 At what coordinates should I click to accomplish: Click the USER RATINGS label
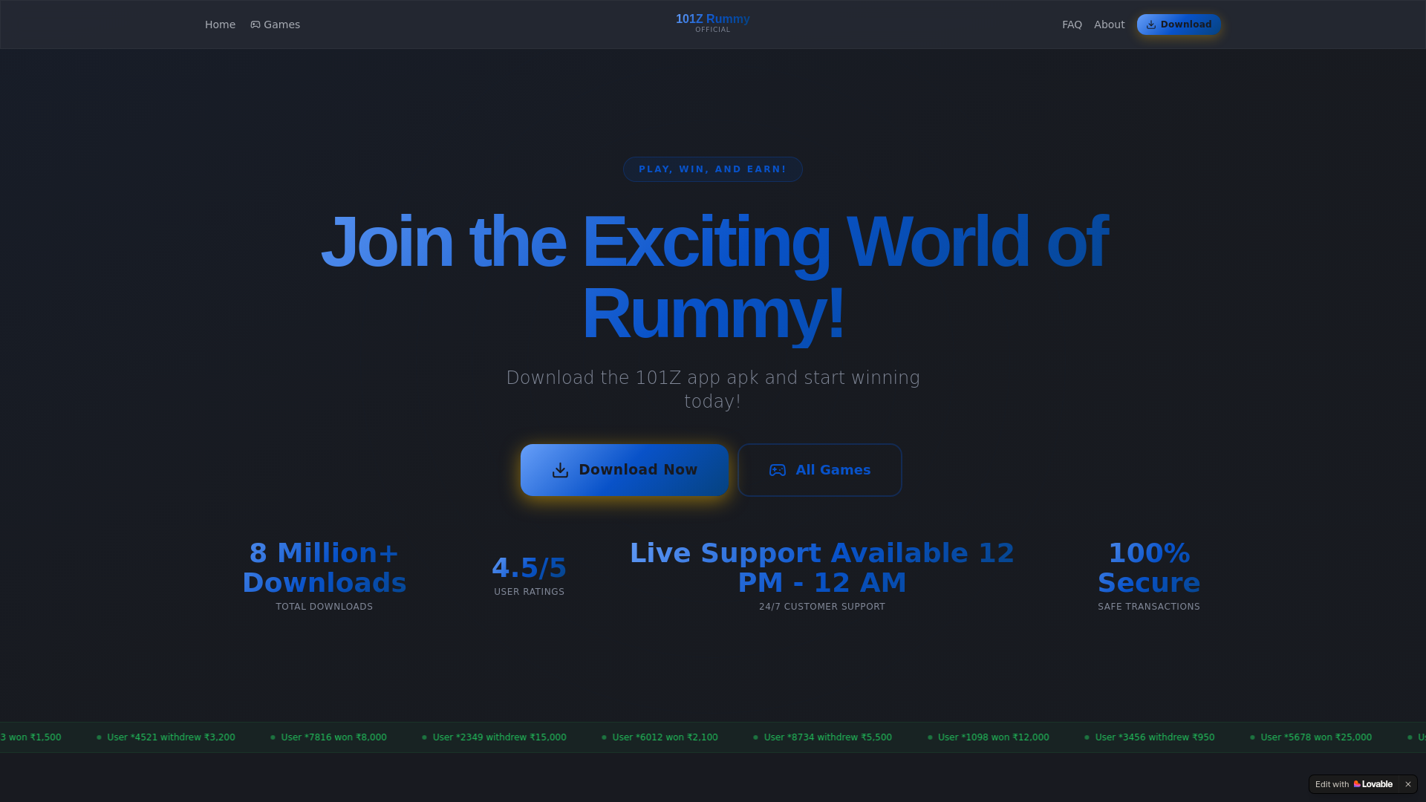[530, 592]
